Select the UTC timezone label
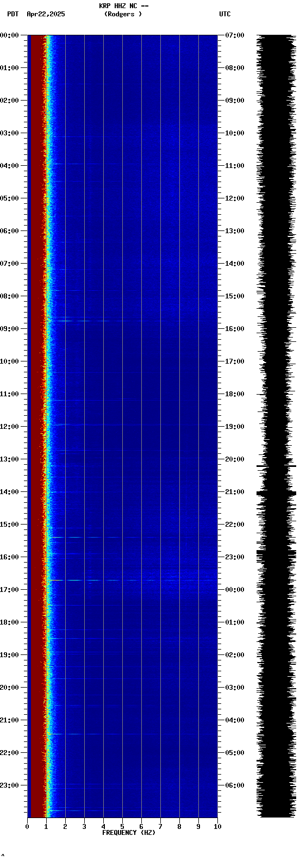 pyautogui.click(x=225, y=14)
